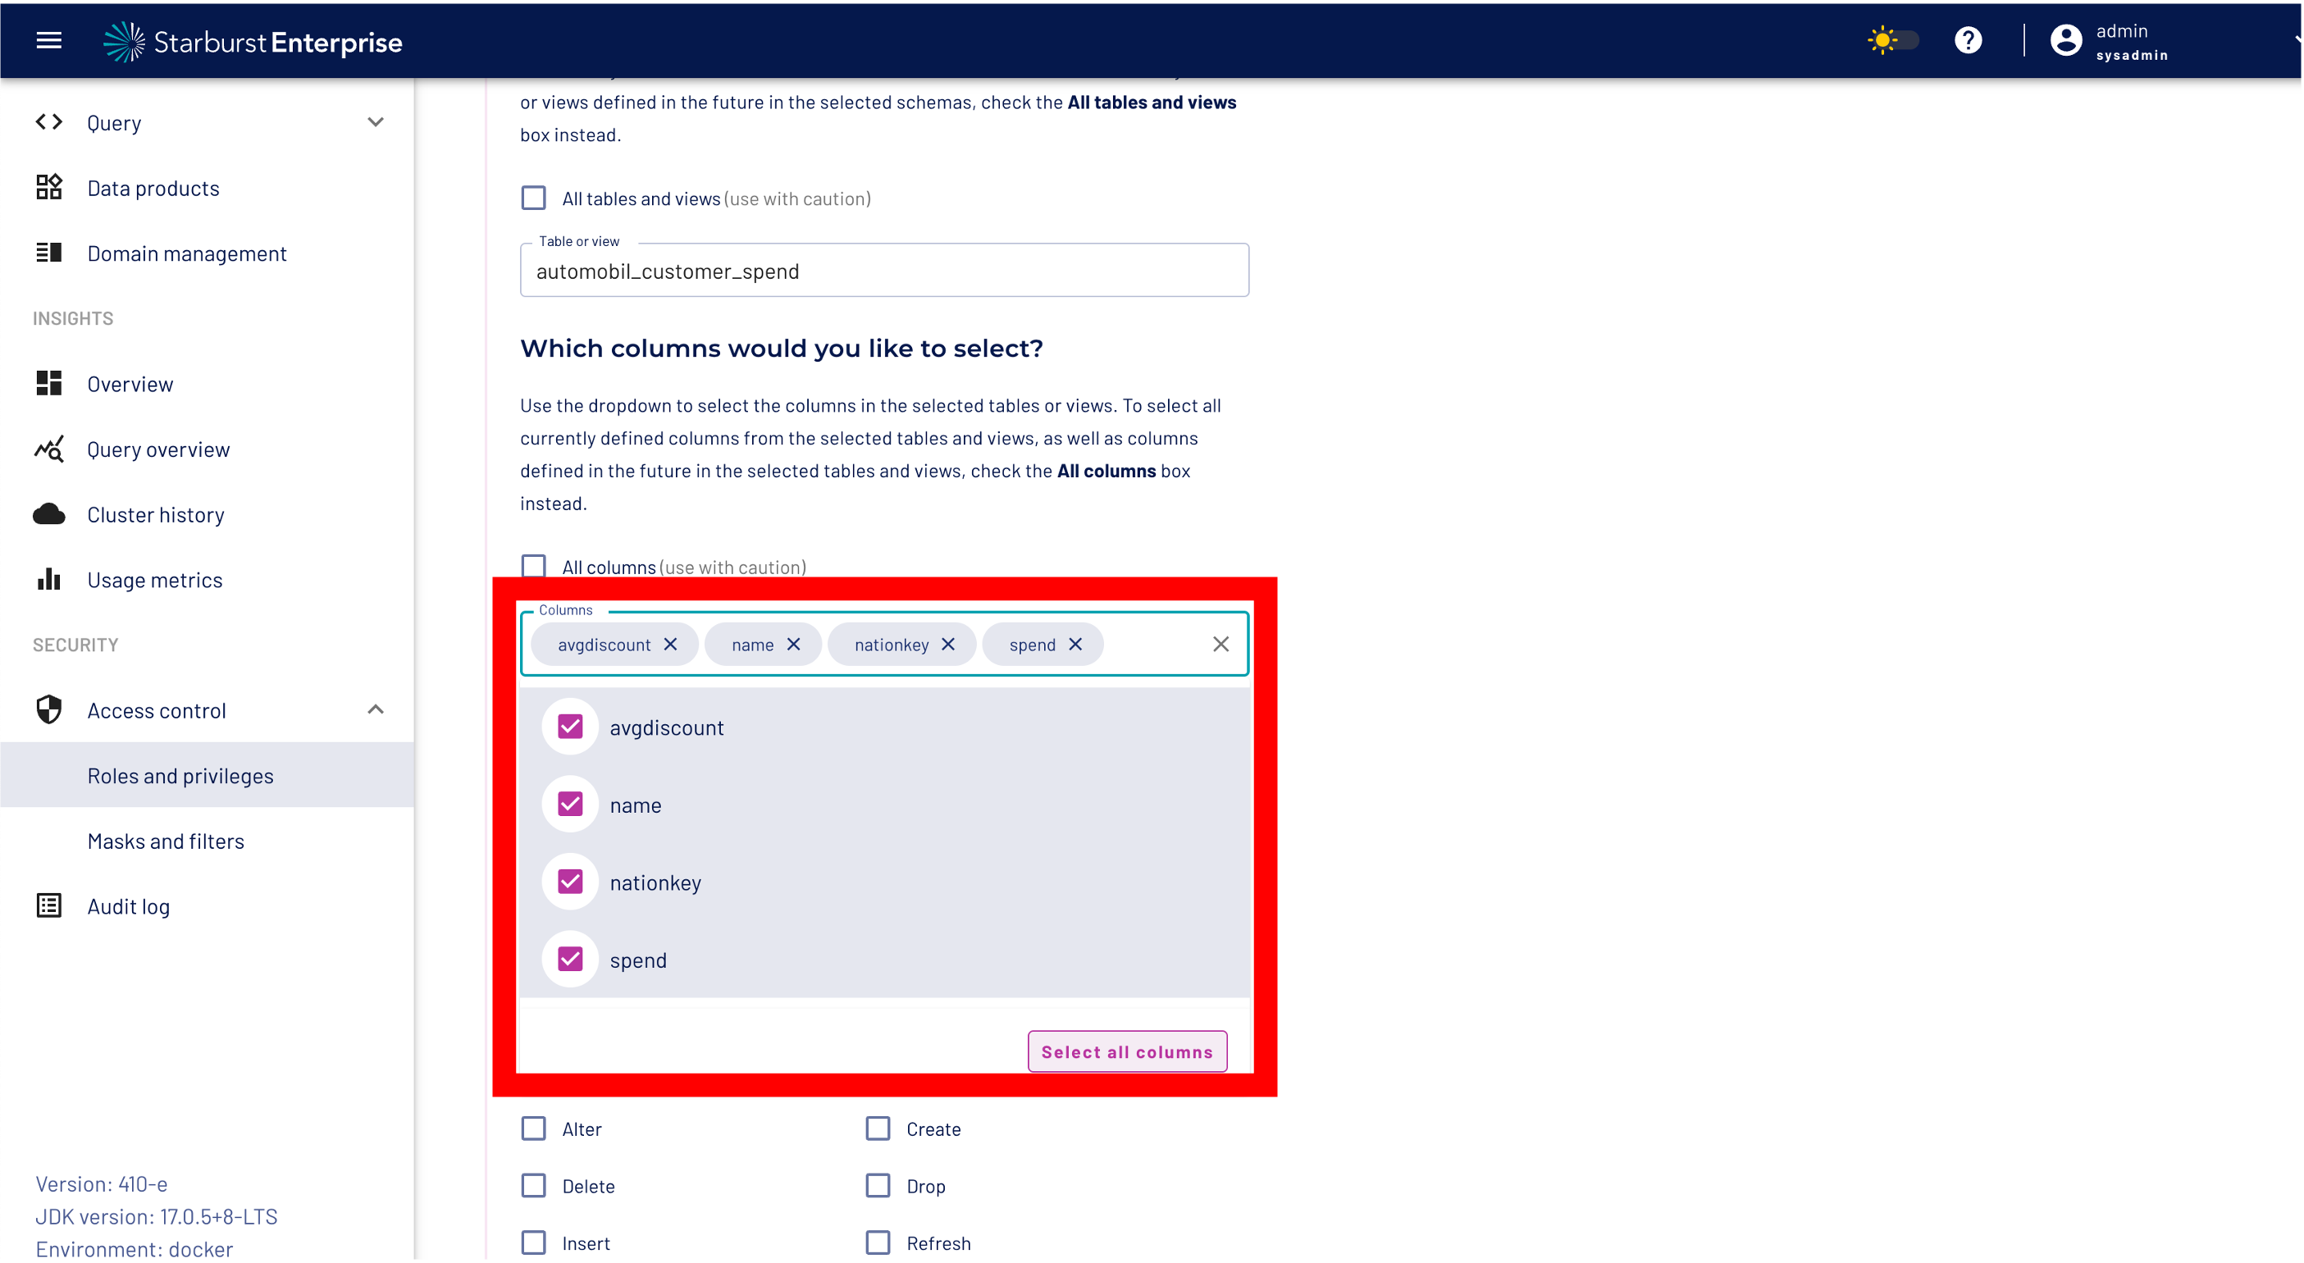The height and width of the screenshot is (1263, 2304).
Task: Click the help question mark icon
Action: point(1968,40)
